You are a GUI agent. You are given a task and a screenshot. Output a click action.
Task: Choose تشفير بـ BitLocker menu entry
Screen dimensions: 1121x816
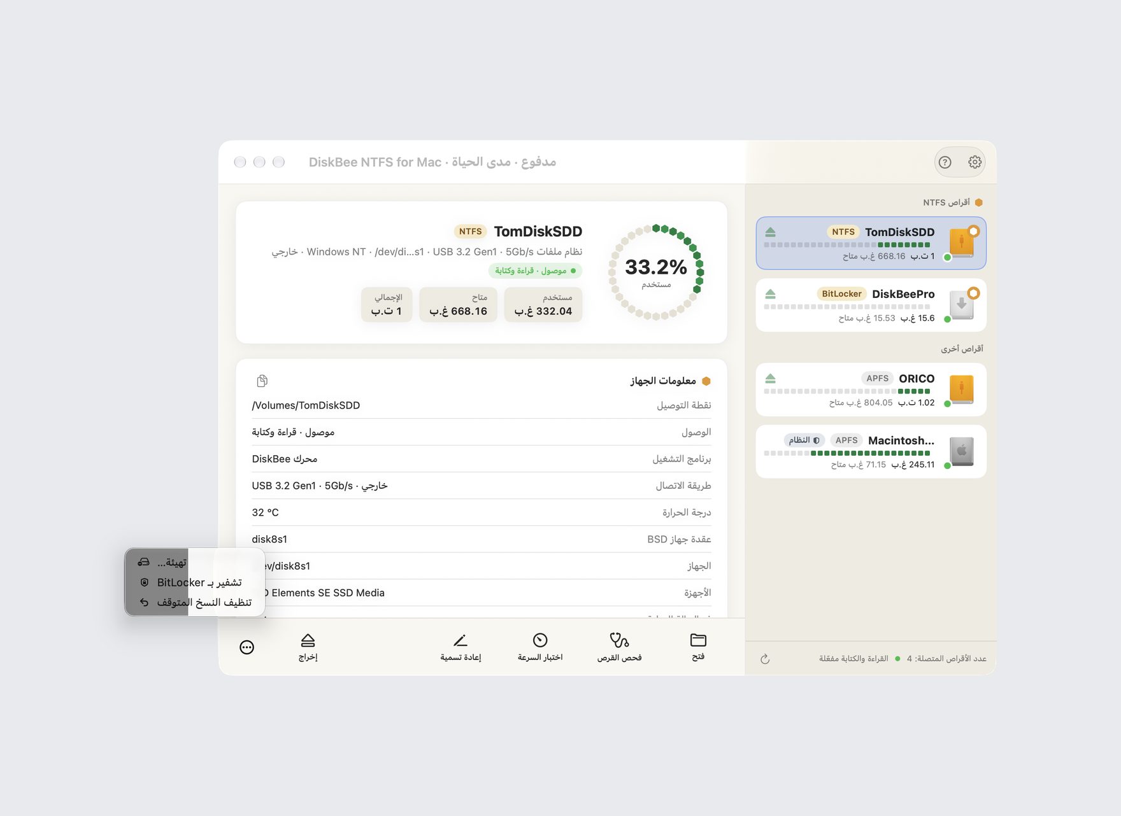(195, 582)
